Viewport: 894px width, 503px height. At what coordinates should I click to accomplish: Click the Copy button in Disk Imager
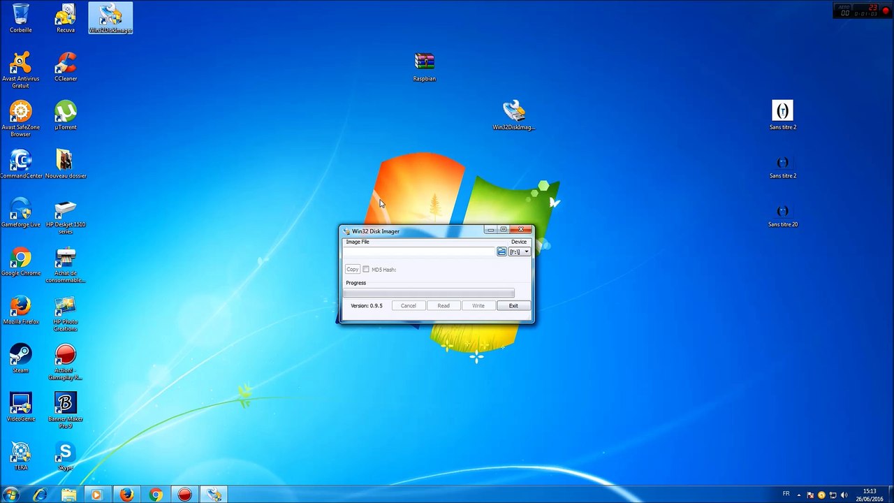coord(352,269)
